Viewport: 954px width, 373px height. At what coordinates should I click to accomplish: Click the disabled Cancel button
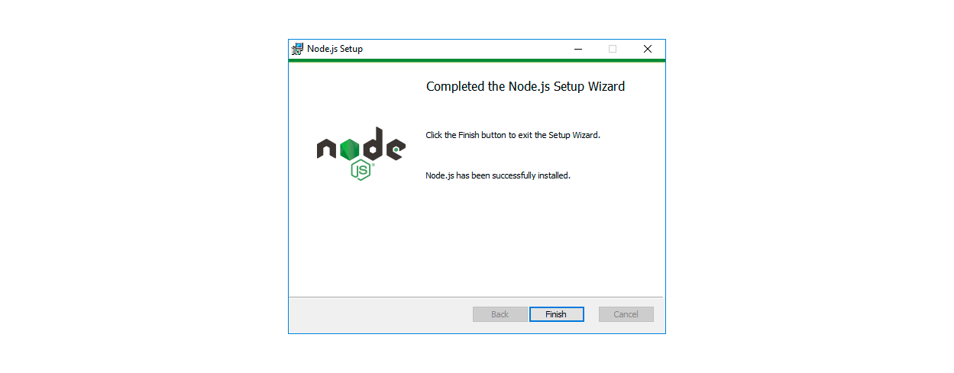tap(626, 314)
